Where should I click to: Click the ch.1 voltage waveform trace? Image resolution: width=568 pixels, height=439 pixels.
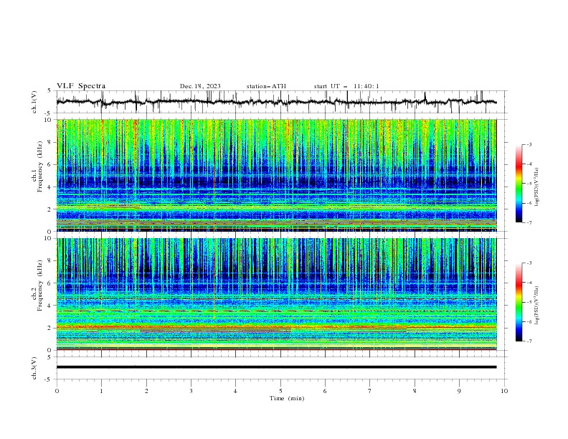(276, 102)
